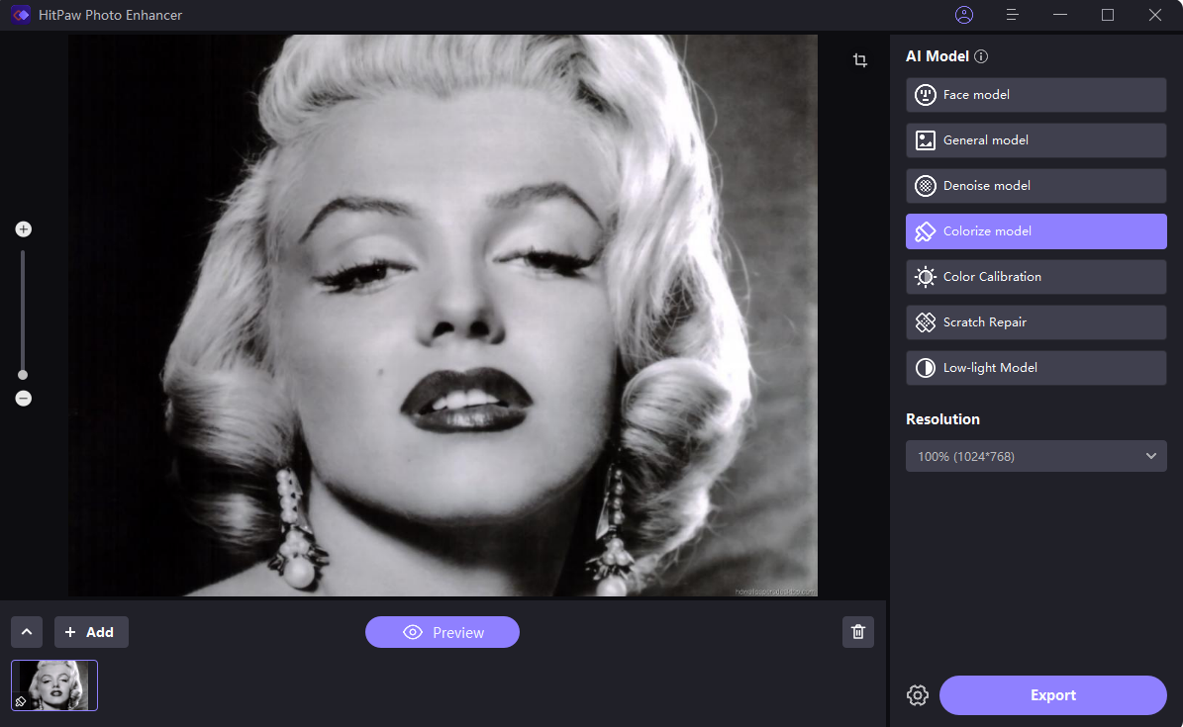Click the crop icon beside the photo

point(860,60)
